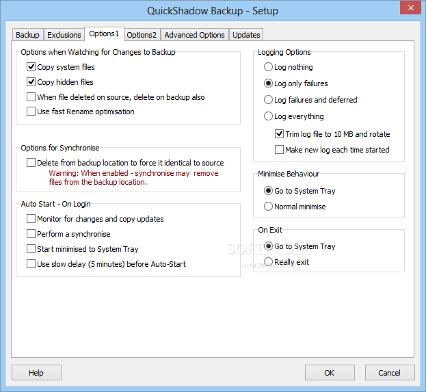Close the Setup window
Image resolution: width=426 pixels, height=392 pixels.
tap(410, 8)
